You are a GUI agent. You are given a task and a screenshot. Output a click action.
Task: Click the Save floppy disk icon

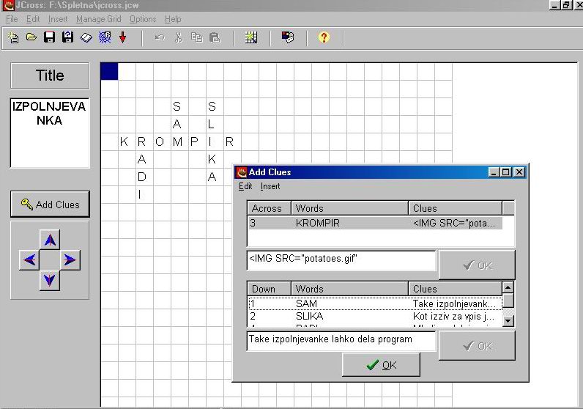click(50, 37)
